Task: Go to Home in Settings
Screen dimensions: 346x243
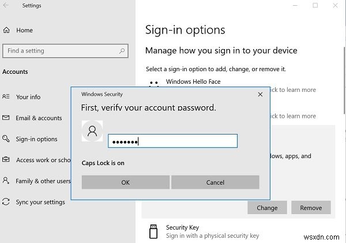Action: click(x=24, y=30)
